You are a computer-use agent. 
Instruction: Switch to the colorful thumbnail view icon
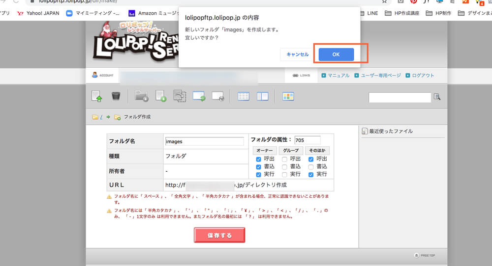click(288, 96)
